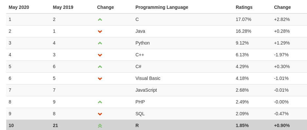Click the -0.01% change value
The height and width of the screenshot is (130, 307).
281,90
